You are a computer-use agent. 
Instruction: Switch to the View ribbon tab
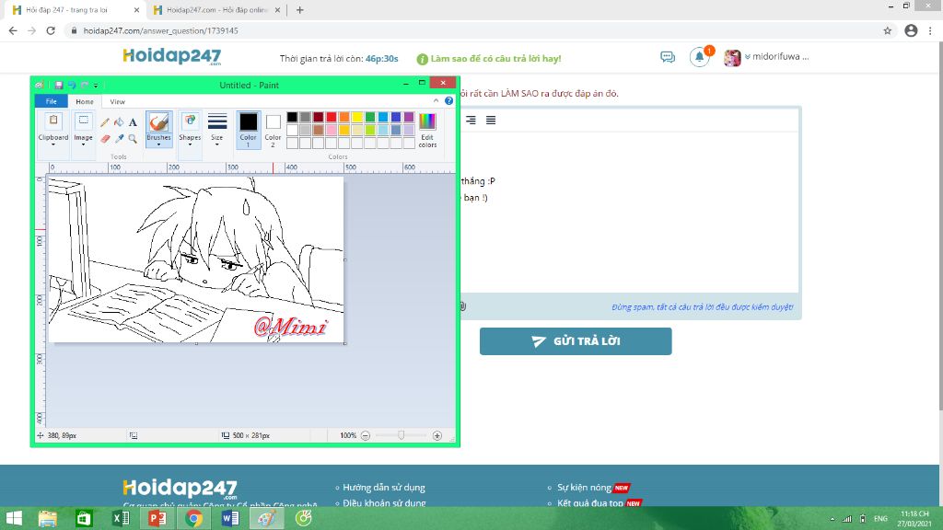(117, 101)
